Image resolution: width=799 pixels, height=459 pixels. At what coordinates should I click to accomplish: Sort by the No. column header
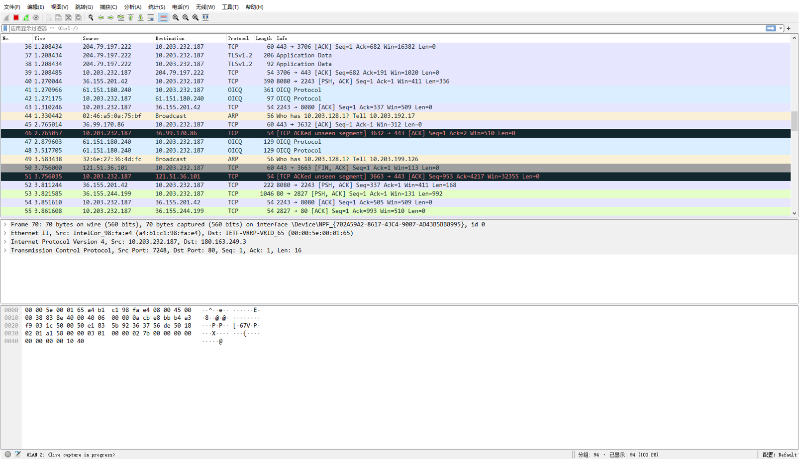point(16,38)
